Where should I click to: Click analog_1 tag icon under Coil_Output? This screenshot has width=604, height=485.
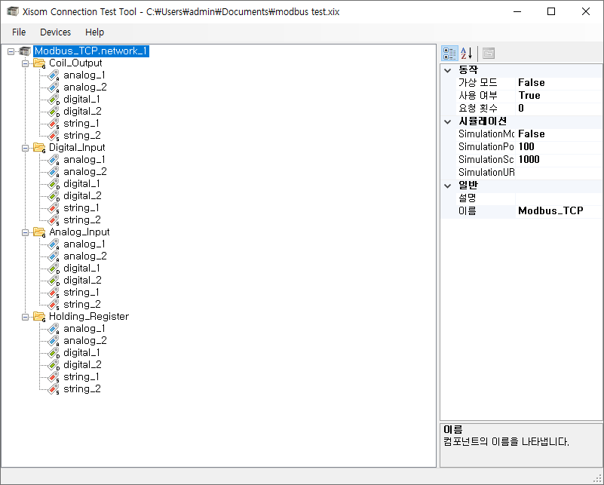(x=54, y=75)
